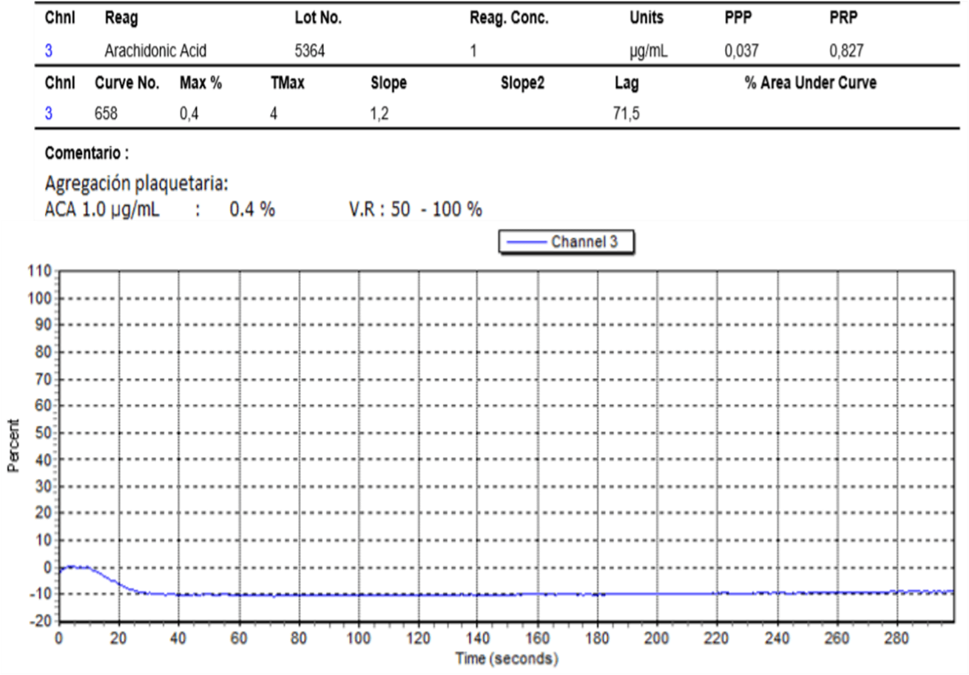Click the PPP value 0,037
This screenshot has width=969, height=675.
pyautogui.click(x=741, y=51)
